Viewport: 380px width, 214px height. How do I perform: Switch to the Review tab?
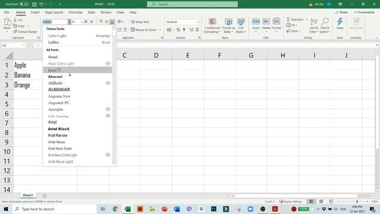point(106,12)
